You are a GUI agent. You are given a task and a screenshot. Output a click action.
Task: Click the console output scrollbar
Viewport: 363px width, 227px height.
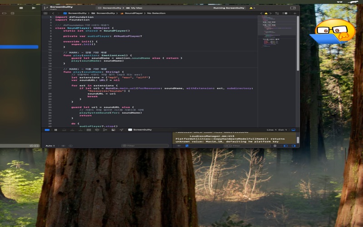pyautogui.click(x=298, y=140)
